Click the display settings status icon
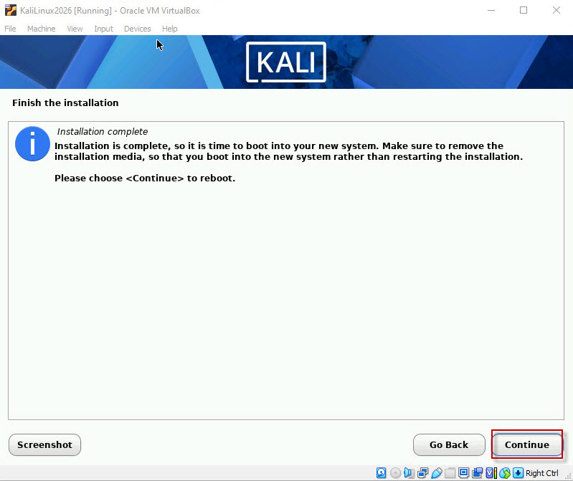 coord(464,473)
